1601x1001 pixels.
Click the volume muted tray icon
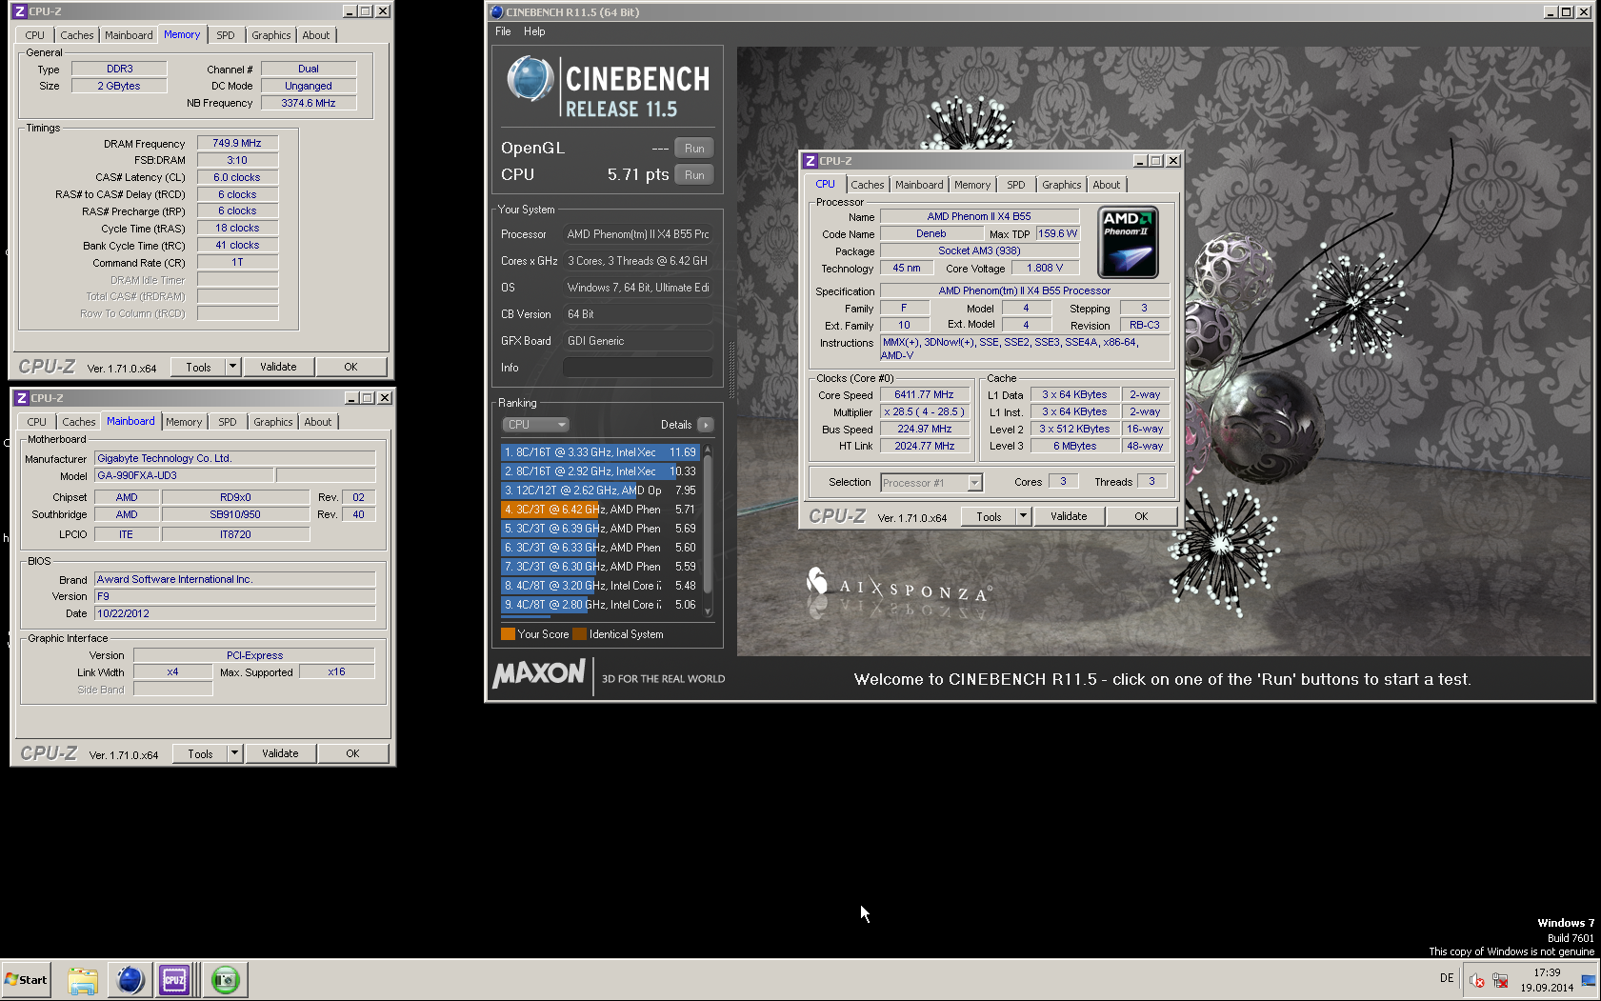click(x=1477, y=980)
